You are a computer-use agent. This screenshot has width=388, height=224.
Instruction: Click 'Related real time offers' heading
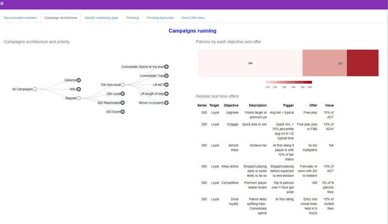218,96
